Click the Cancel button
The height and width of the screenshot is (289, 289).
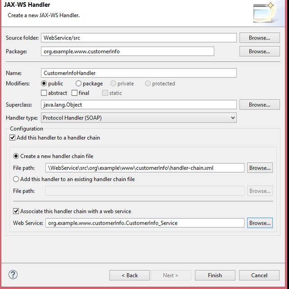pyautogui.click(x=259, y=275)
